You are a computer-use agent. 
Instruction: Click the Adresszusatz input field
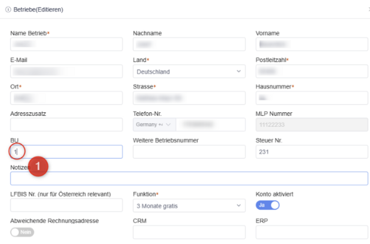tap(66, 125)
